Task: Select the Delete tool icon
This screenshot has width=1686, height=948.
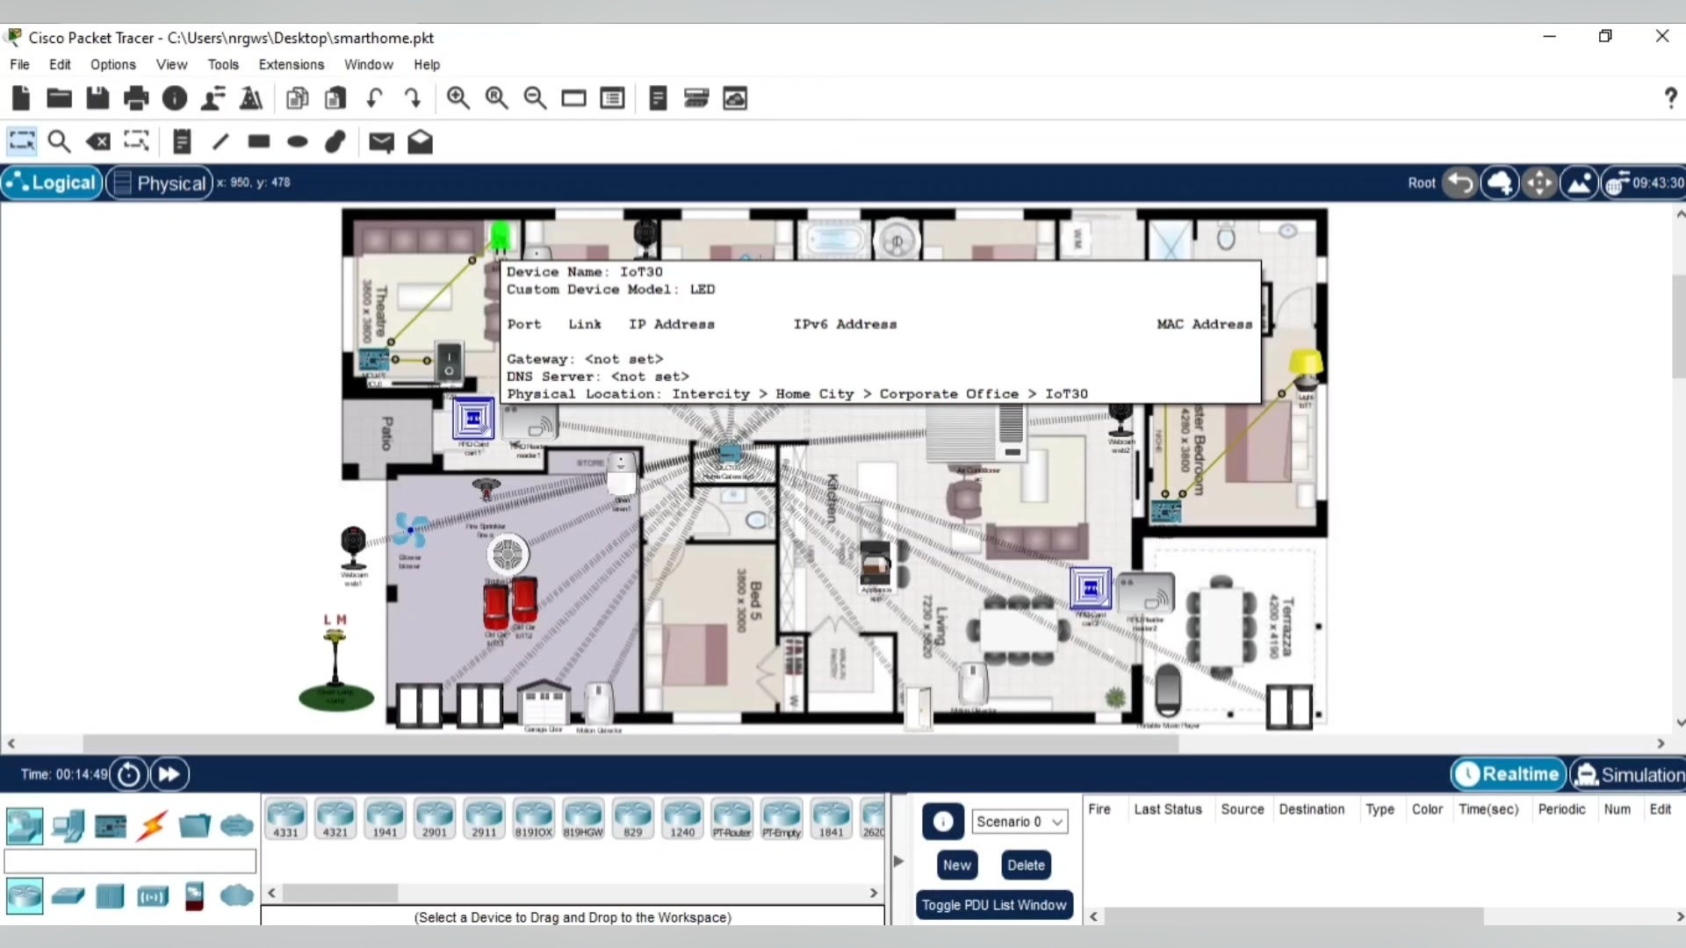Action: coord(98,141)
